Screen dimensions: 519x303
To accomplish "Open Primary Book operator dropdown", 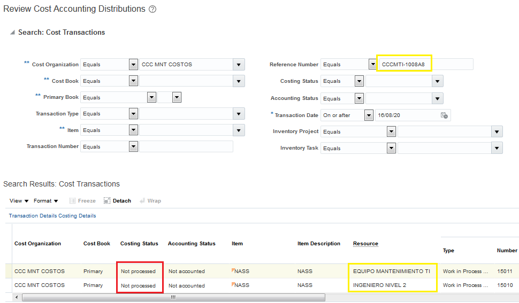I will tap(151, 97).
